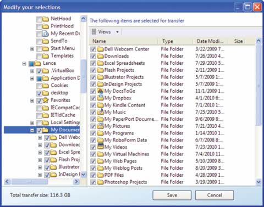The width and height of the screenshot is (264, 207).
Task: Select the My Documents tree item label
Action: point(65,130)
